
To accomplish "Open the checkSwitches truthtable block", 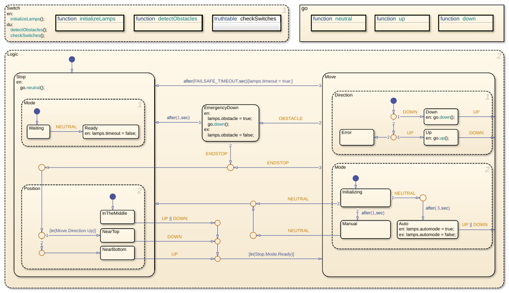I will pos(247,23).
